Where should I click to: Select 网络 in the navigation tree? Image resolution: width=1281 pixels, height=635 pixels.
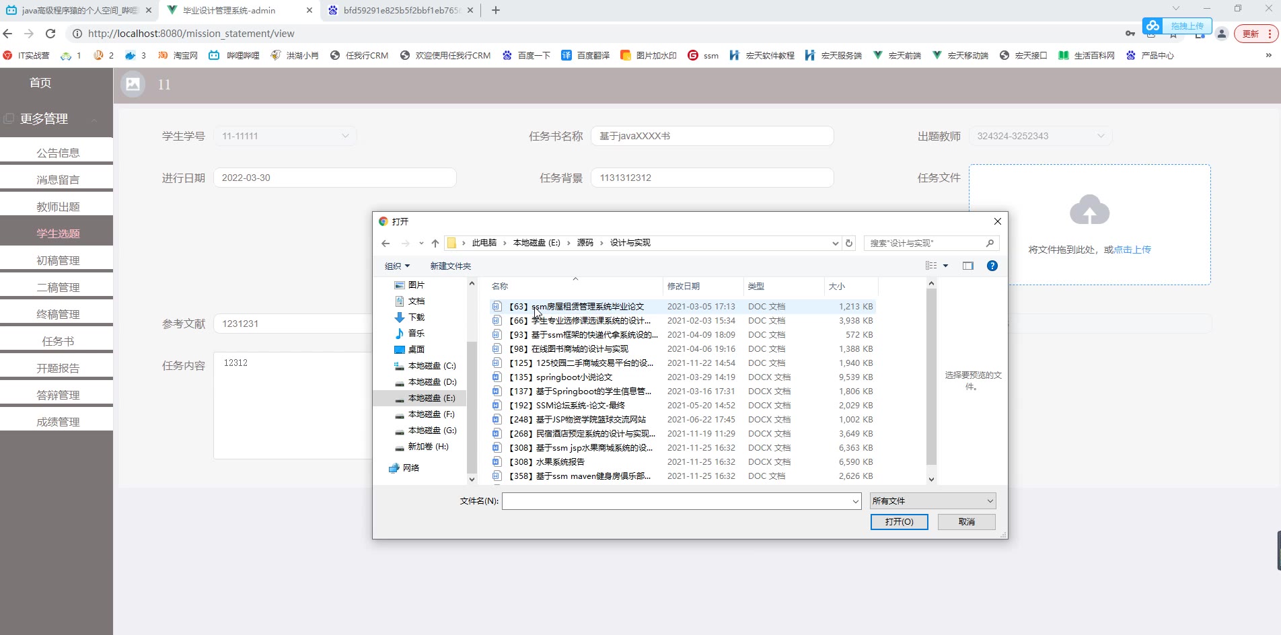tap(404, 468)
